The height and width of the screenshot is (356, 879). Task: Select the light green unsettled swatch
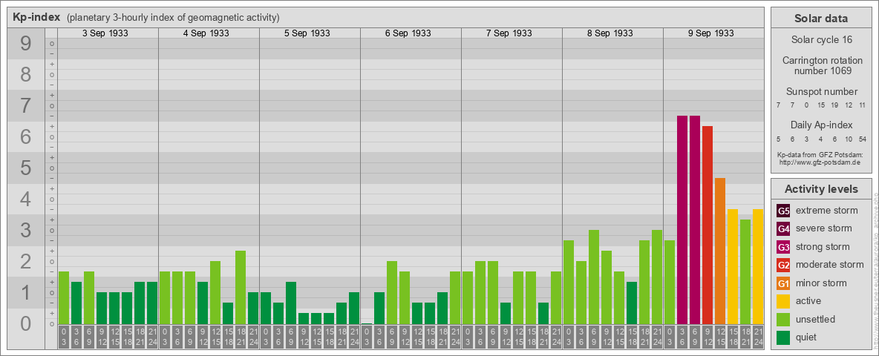pos(783,320)
